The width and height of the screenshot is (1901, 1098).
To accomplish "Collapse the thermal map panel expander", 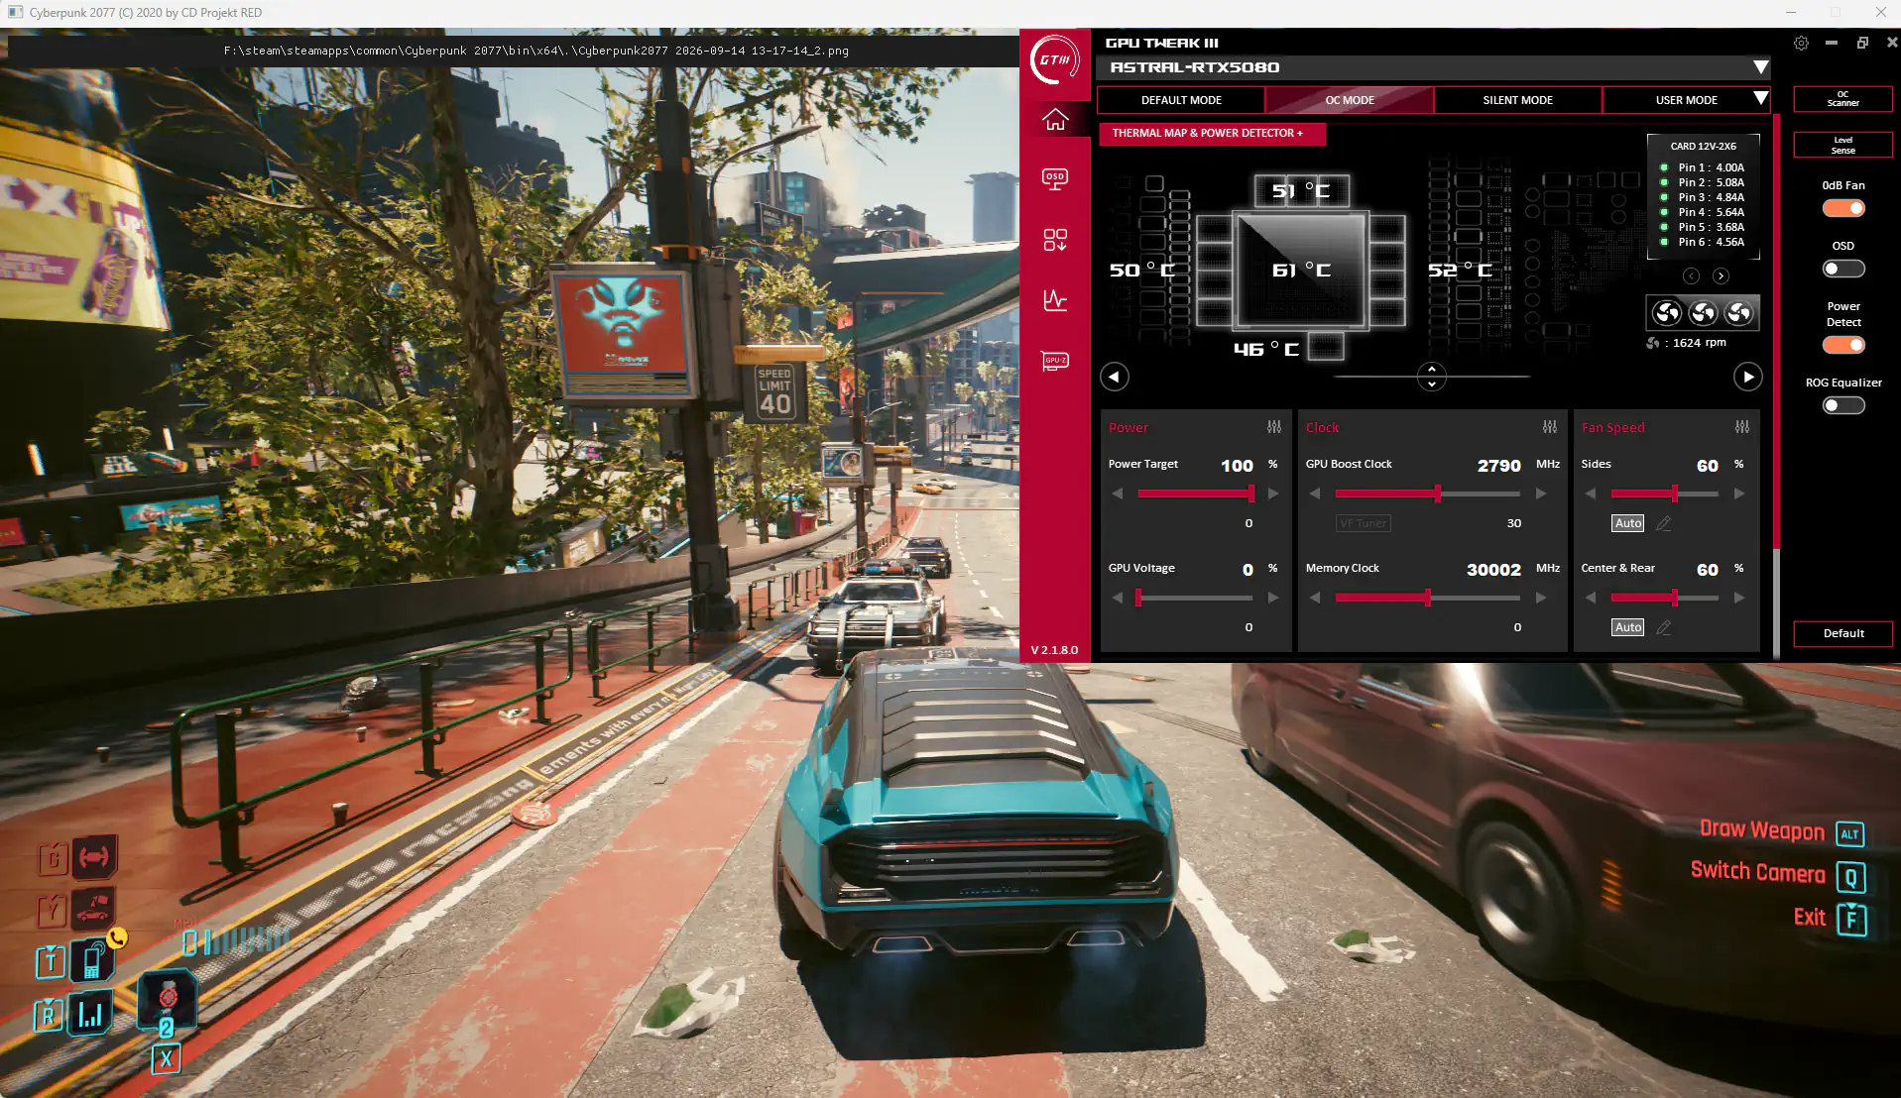I will 1431,377.
